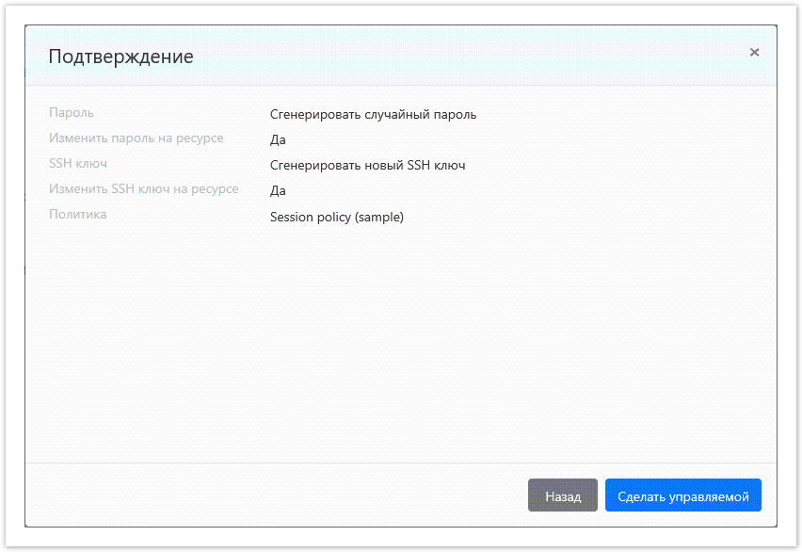802x552 pixels.
Task: Click the Session policy (sample) value
Action: 336,217
